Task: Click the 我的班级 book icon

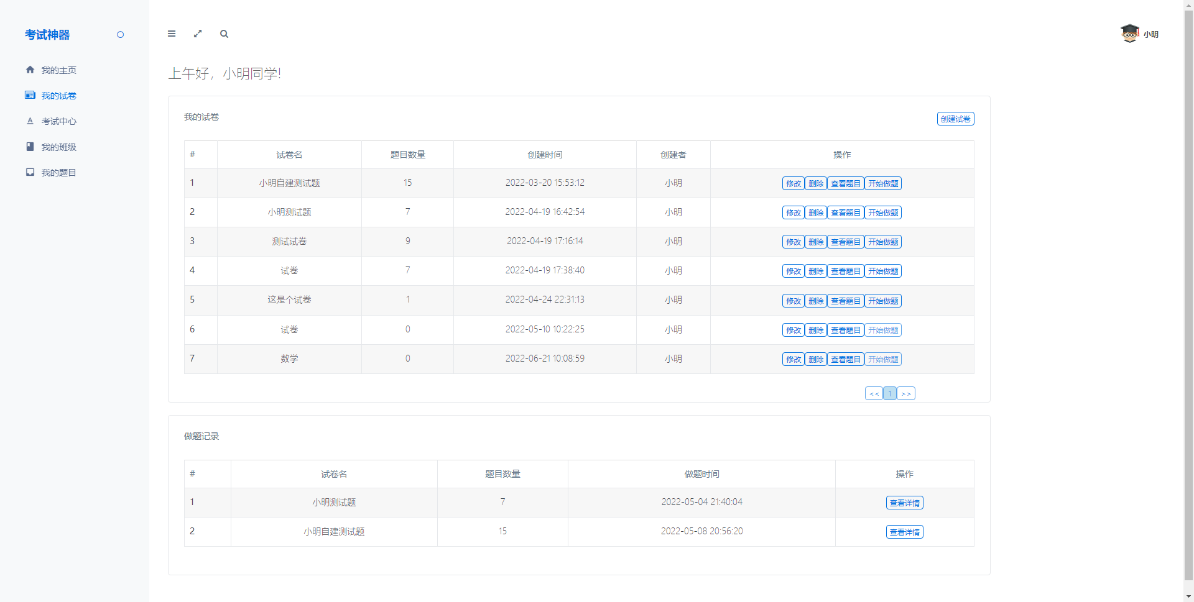Action: point(30,147)
